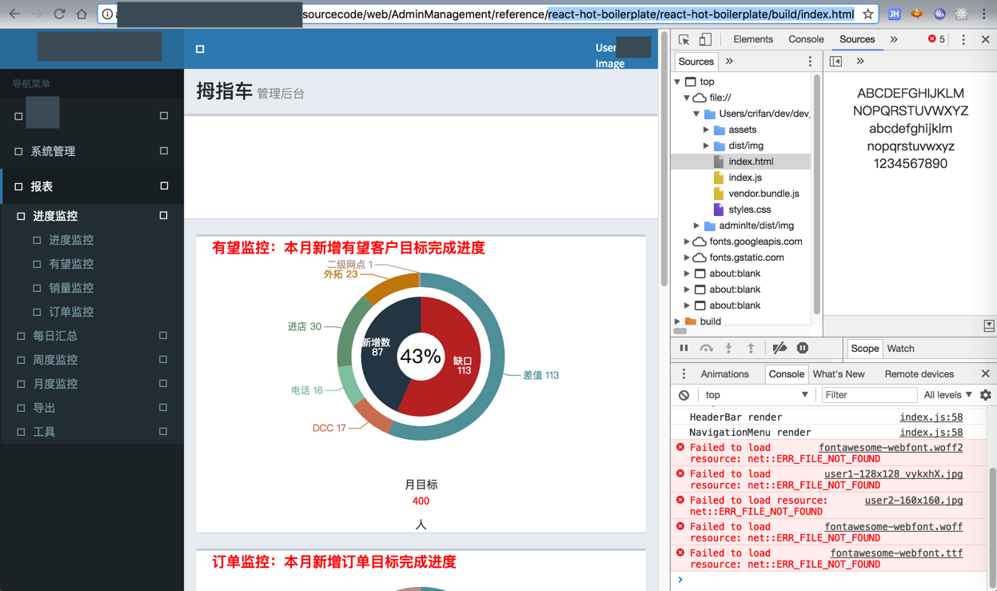
Task: Toggle deactivate breakpoints icon
Action: [x=780, y=348]
